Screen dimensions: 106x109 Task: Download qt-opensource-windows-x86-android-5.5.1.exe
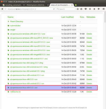click(29, 59)
